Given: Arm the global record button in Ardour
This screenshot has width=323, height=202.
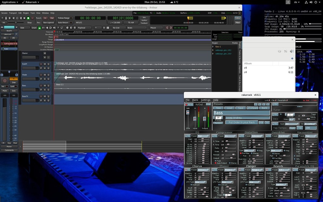Looking at the screenshot, I should [x=32, y=18].
